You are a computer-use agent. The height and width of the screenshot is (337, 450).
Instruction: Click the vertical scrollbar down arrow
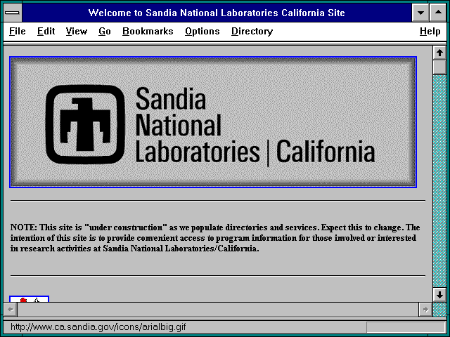[439, 295]
